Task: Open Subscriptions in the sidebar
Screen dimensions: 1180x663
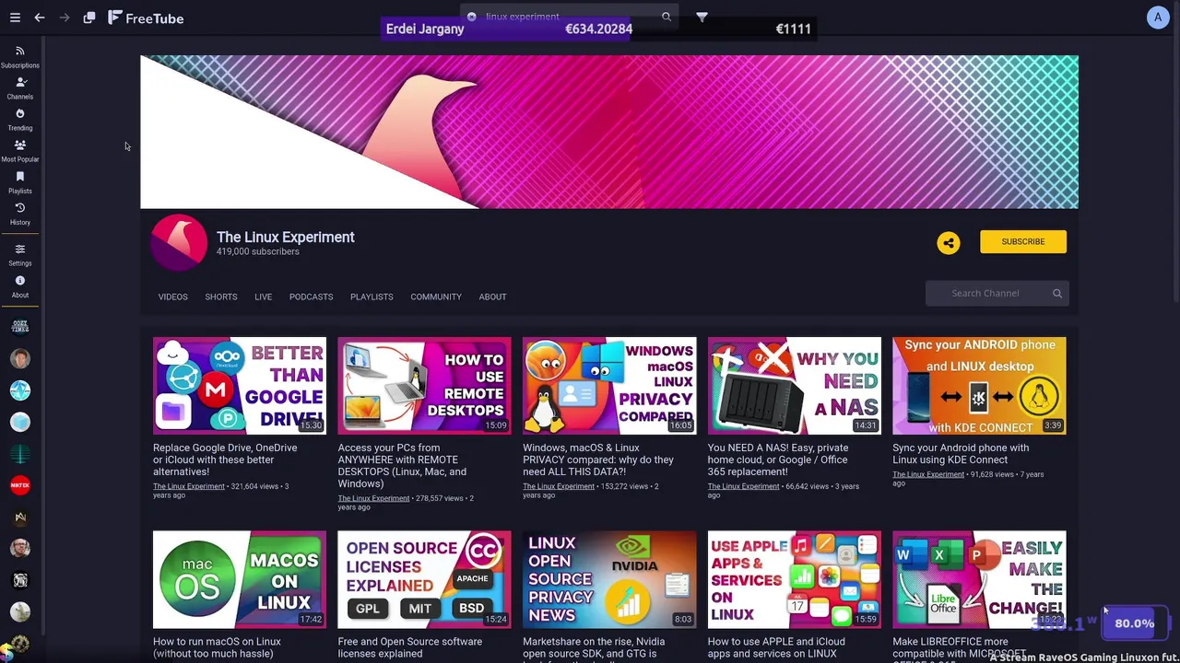Action: (19, 57)
